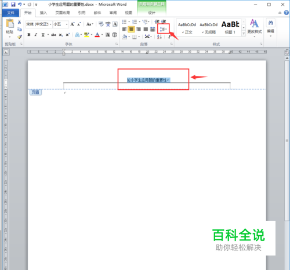290x270 pixels.
Task: Align text right
Action: (139, 29)
